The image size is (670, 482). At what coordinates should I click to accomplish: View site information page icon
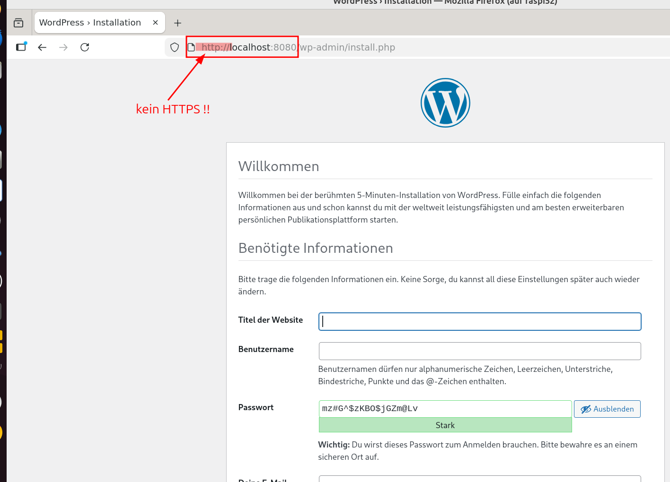(x=191, y=47)
